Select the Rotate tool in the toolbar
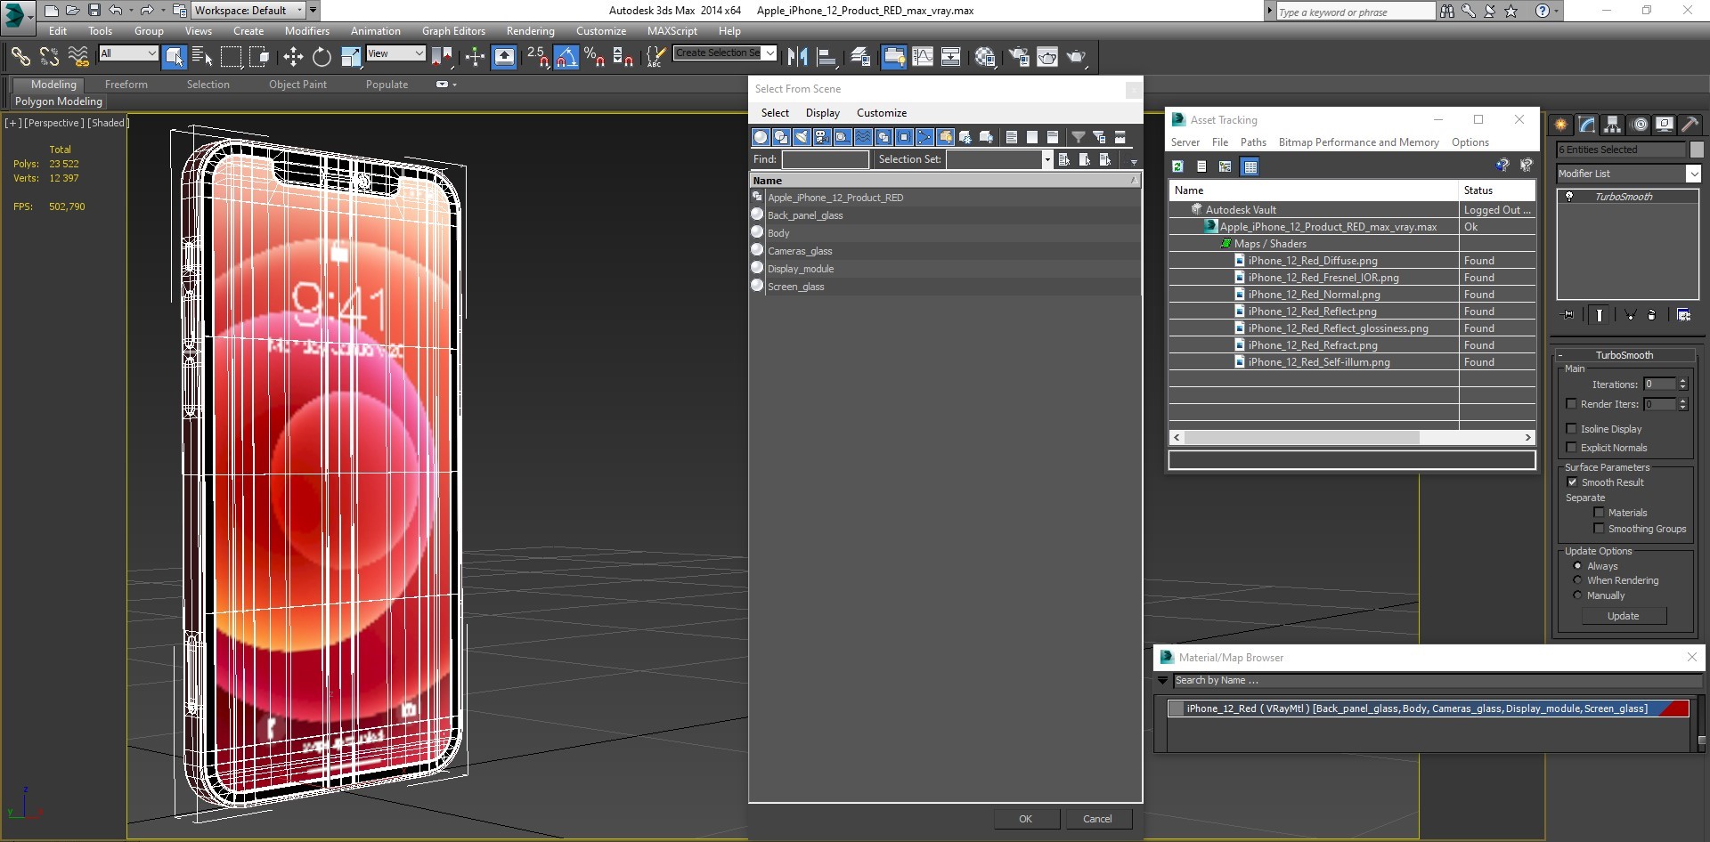Viewport: 1710px width, 842px height. point(322,57)
